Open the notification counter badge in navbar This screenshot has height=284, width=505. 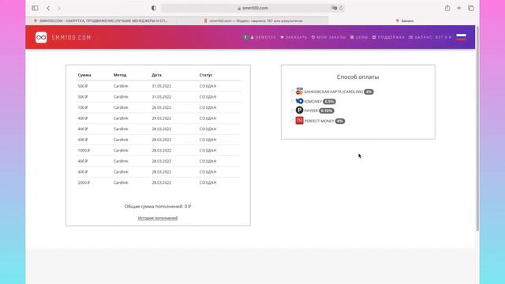245,37
